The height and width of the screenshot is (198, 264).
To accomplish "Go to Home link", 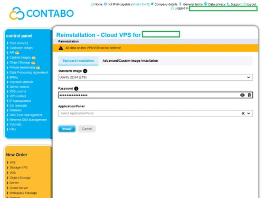I will pos(98,4).
